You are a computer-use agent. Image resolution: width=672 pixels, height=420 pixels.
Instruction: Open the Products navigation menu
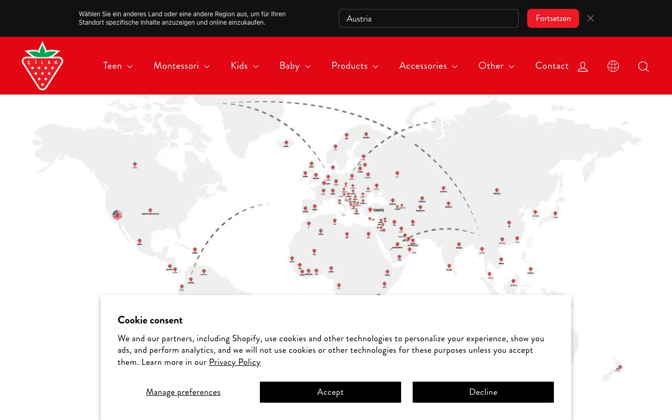coord(355,66)
